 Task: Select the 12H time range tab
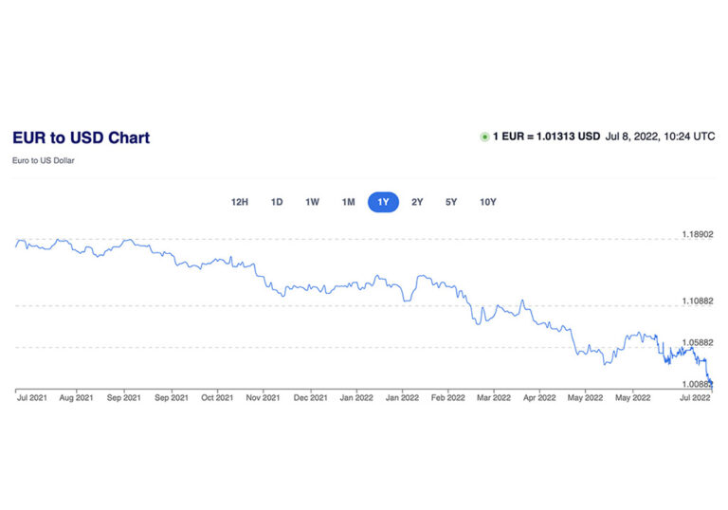(240, 202)
